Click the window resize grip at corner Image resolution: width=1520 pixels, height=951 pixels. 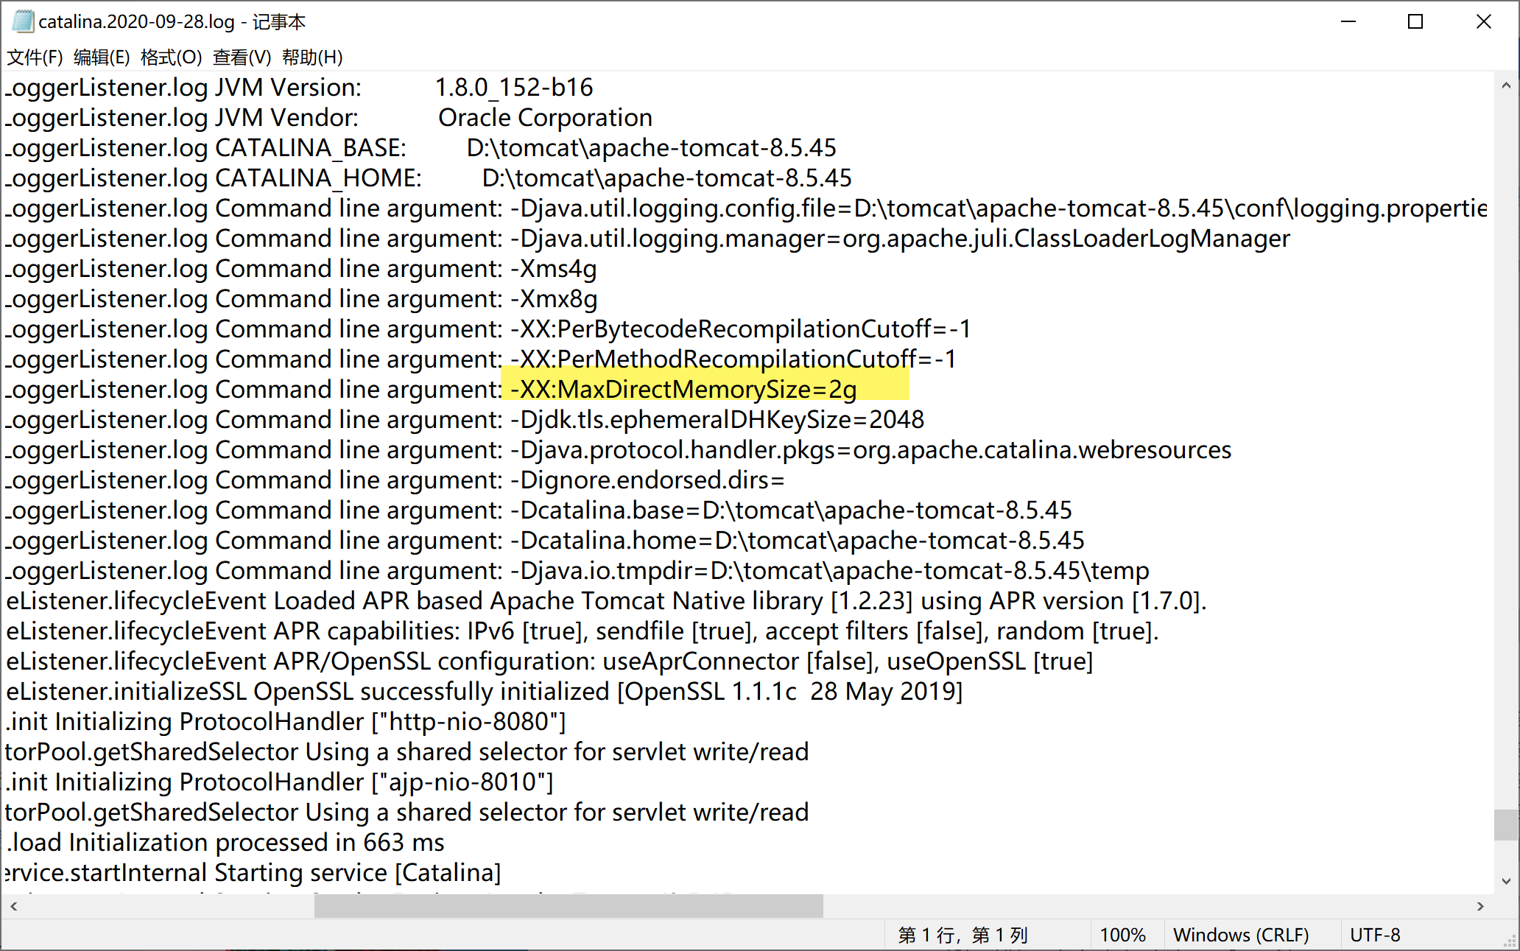(x=1511, y=942)
